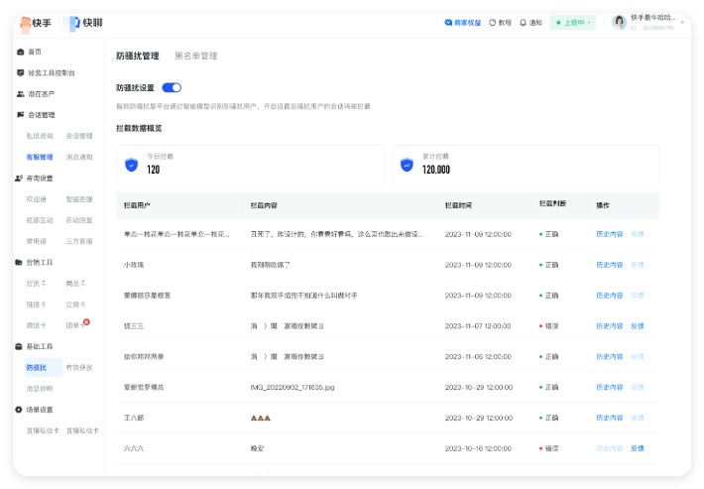Open the 通知 bell notifications
The width and height of the screenshot is (704, 489).
(x=524, y=23)
